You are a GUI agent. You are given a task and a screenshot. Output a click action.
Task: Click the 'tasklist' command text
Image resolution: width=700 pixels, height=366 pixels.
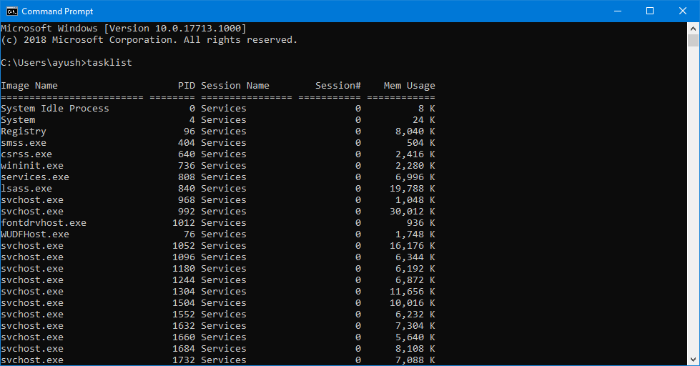pos(109,62)
